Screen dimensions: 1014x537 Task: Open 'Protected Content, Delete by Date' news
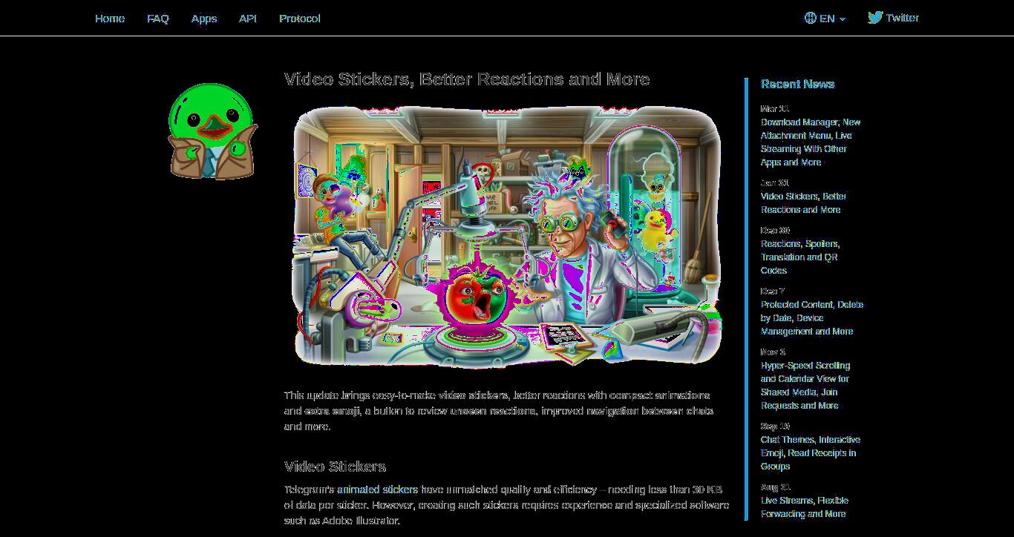[x=812, y=318]
